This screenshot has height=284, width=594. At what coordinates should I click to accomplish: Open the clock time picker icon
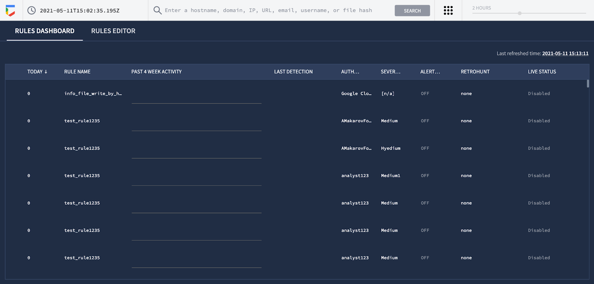[x=32, y=10]
